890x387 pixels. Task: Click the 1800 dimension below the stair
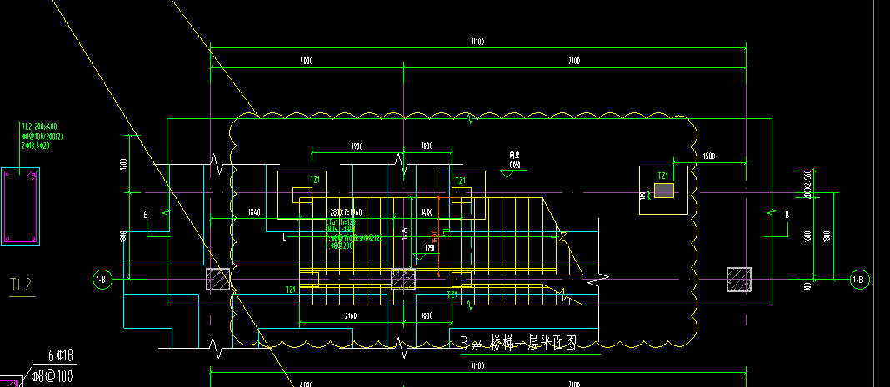(x=427, y=315)
